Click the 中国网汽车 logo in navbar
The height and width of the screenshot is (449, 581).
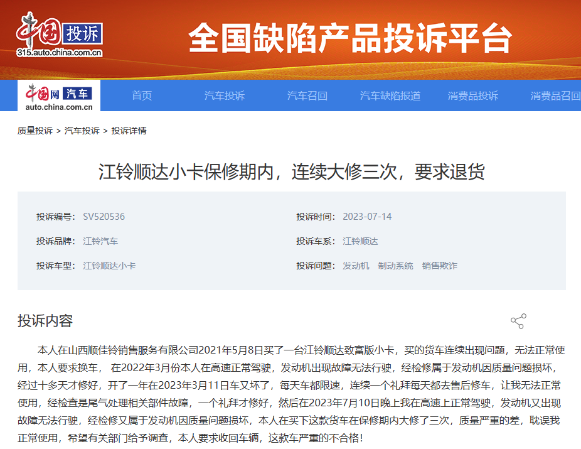coord(59,95)
